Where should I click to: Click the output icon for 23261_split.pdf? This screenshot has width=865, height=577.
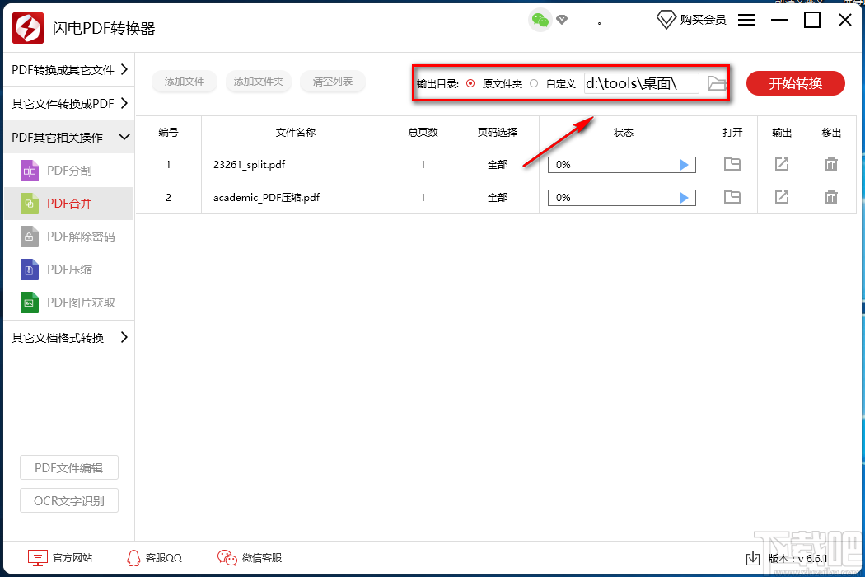click(781, 164)
